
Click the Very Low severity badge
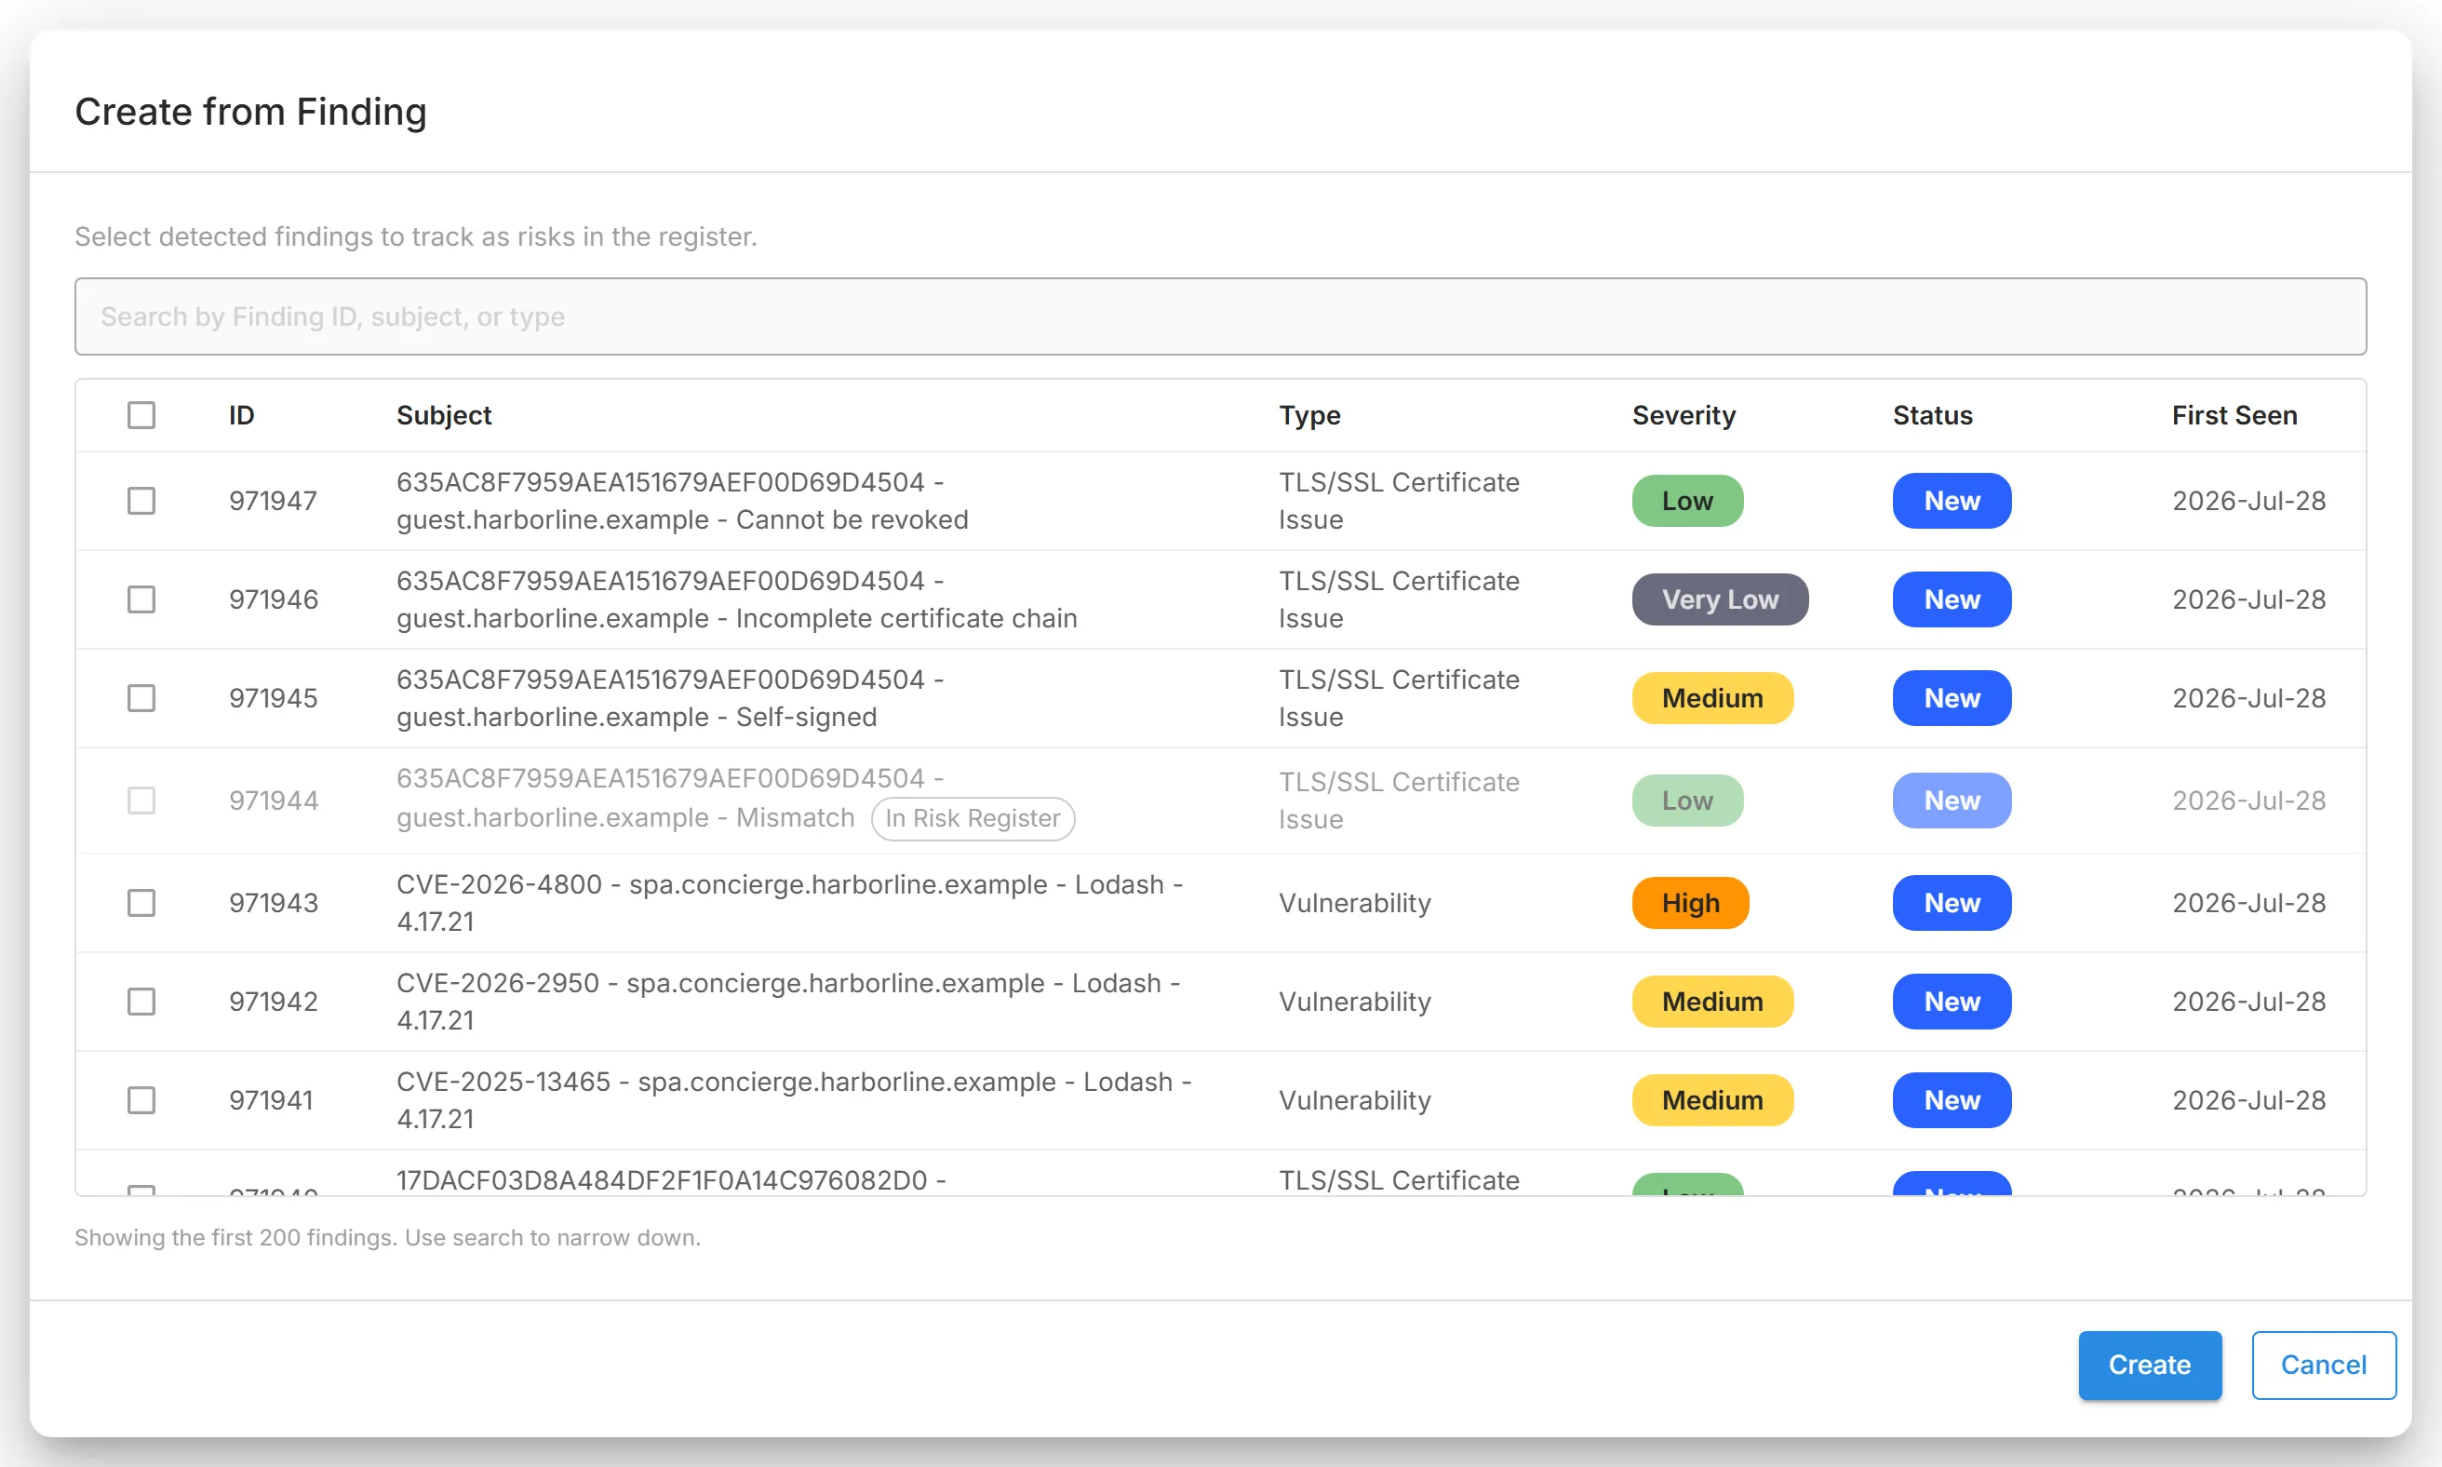pyautogui.click(x=1721, y=599)
